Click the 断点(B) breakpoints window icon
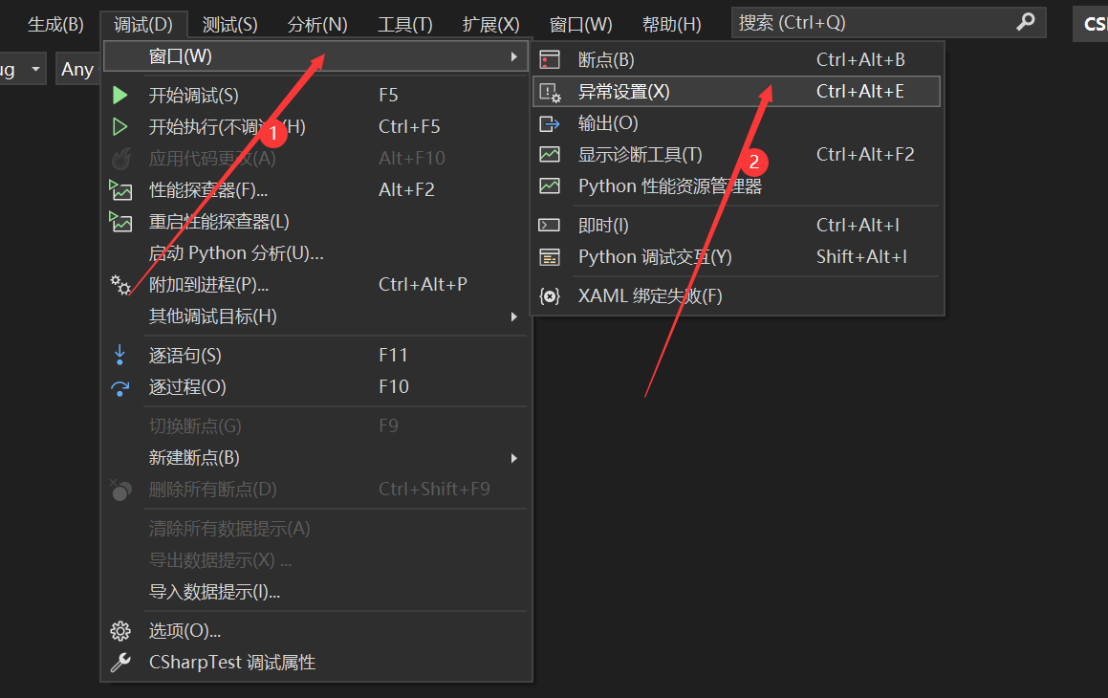This screenshot has height=698, width=1108. pos(550,58)
